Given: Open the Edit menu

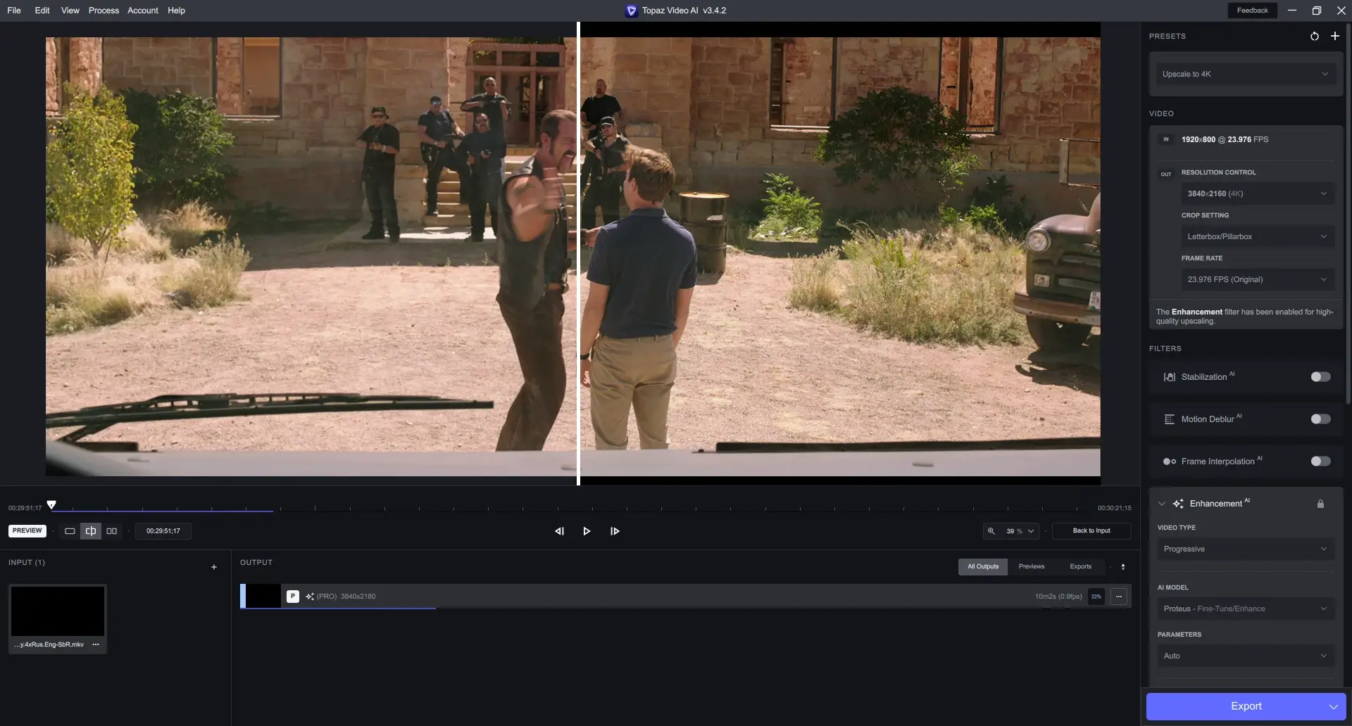Looking at the screenshot, I should click(42, 11).
